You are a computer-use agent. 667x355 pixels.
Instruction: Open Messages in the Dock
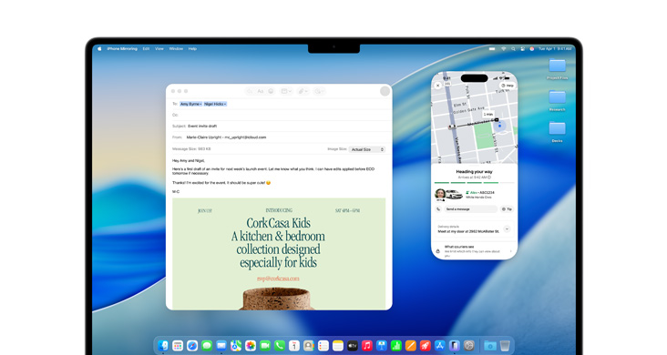[x=207, y=346]
